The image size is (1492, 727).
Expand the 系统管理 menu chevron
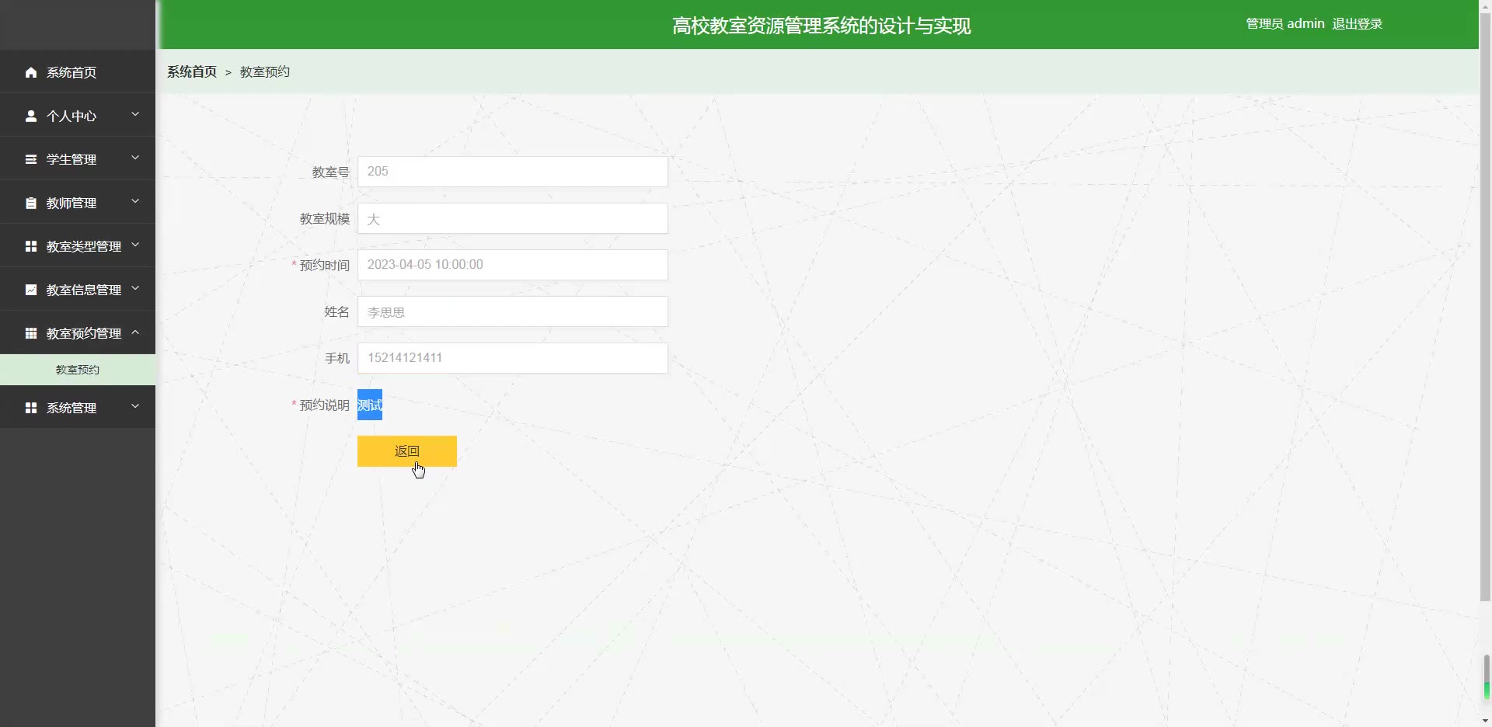(x=135, y=406)
